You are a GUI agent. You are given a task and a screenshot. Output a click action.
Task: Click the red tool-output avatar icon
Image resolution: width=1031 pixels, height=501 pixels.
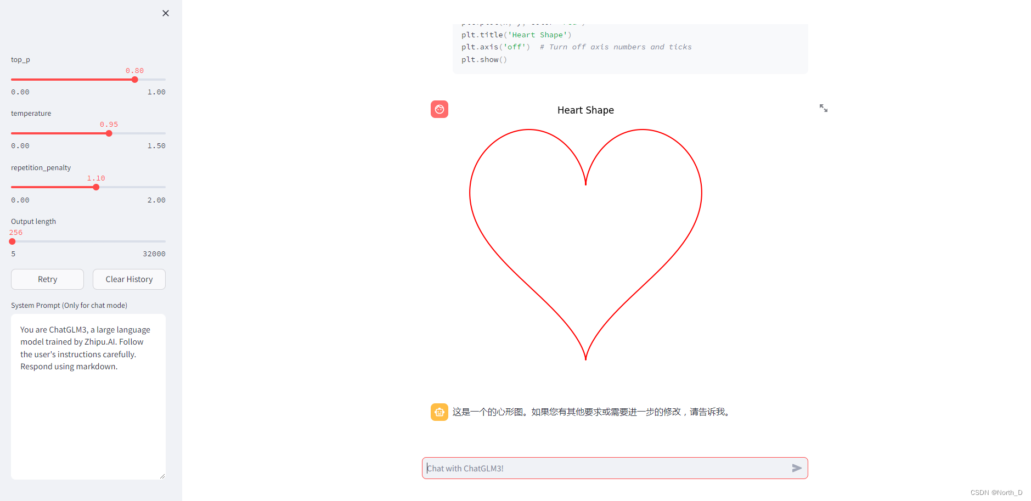440,109
